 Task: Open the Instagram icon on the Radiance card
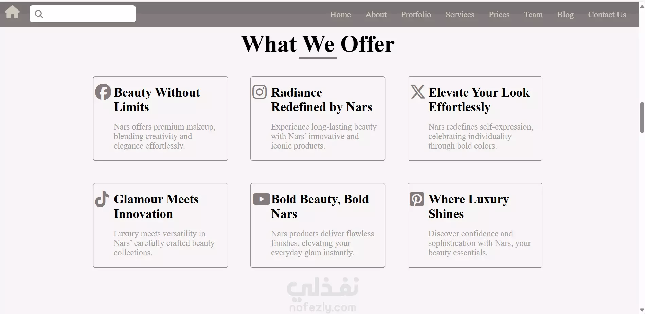(x=259, y=92)
